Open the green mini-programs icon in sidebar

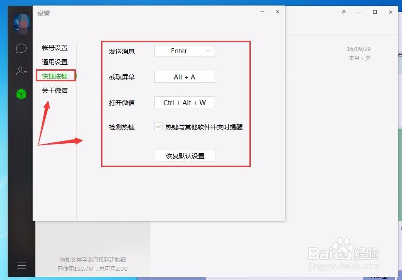coord(21,93)
